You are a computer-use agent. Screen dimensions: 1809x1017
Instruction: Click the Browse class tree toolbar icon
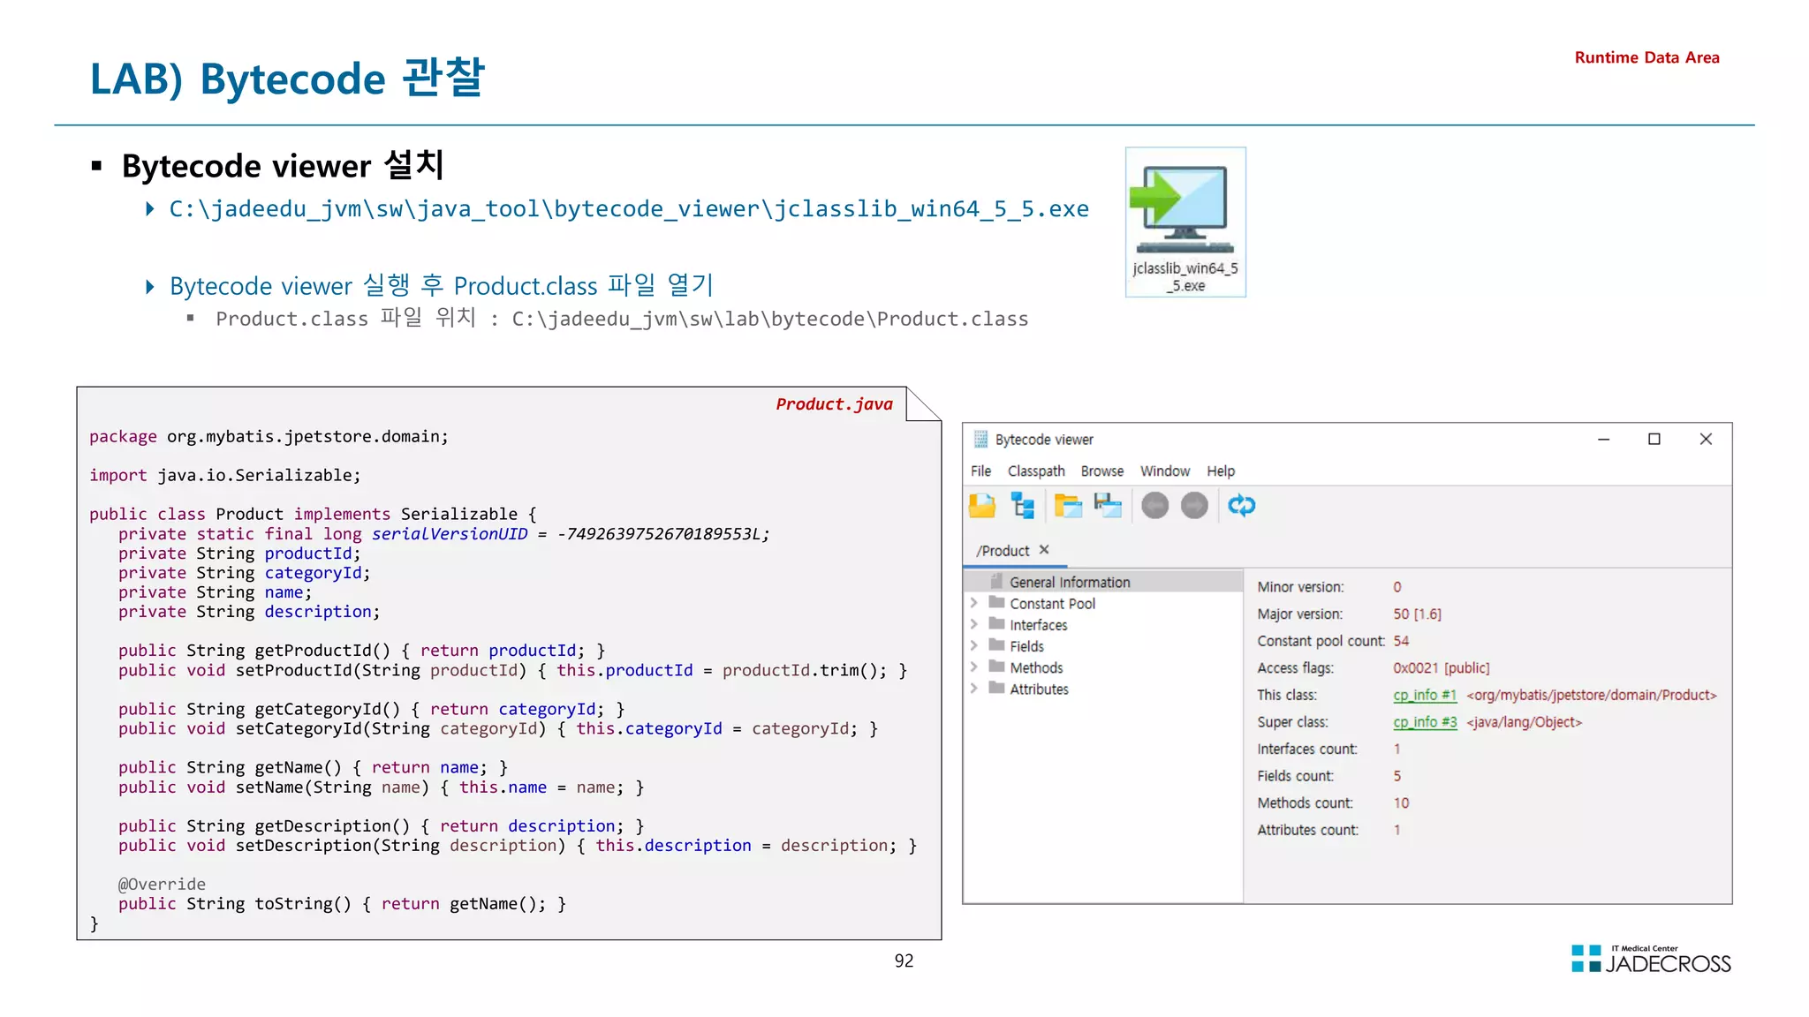click(1023, 506)
